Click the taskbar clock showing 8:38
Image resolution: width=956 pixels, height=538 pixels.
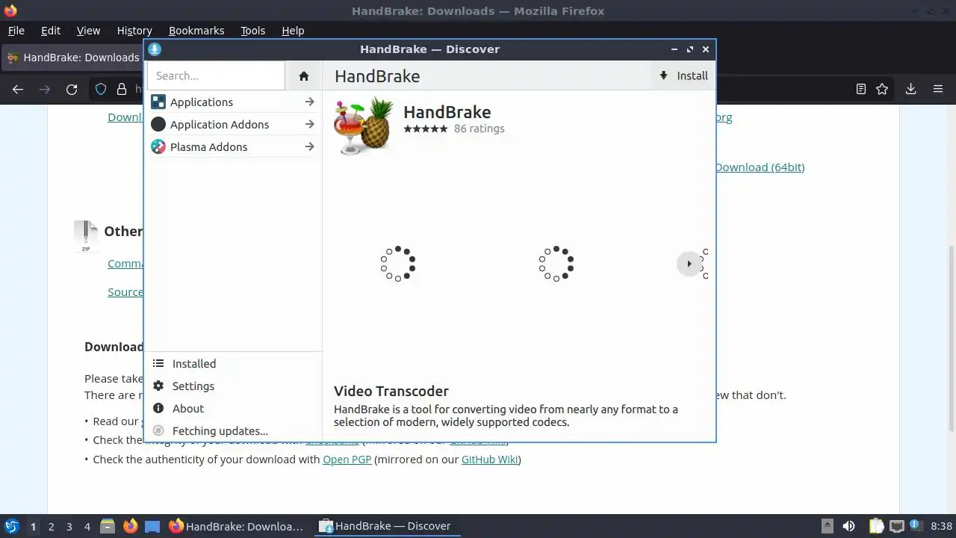pyautogui.click(x=941, y=527)
